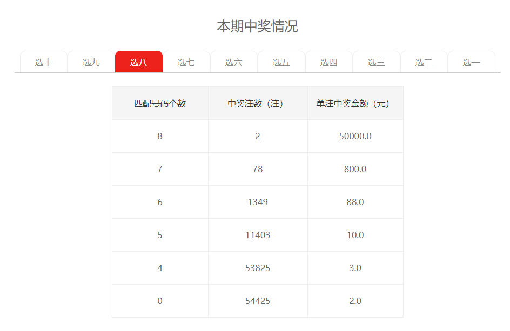This screenshot has width=510, height=331.
Task: Open the 选九 tab
Action: point(91,62)
